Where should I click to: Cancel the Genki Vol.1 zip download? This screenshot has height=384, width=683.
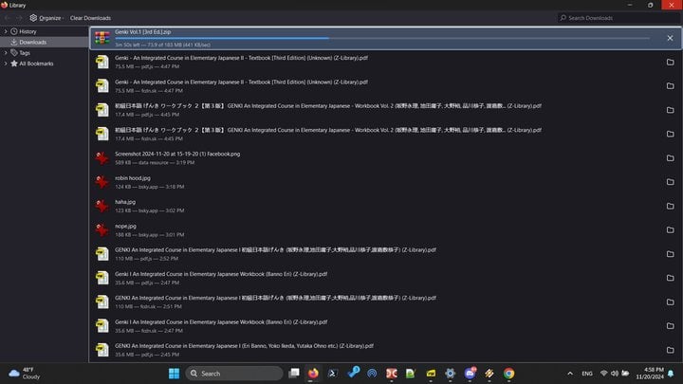pos(670,38)
